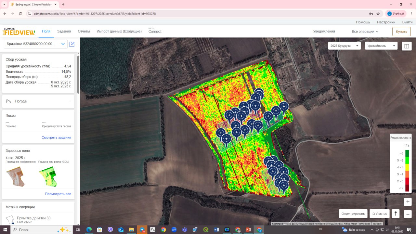Click the share field export icon
Viewport: 416px width, 234px height.
[72, 44]
